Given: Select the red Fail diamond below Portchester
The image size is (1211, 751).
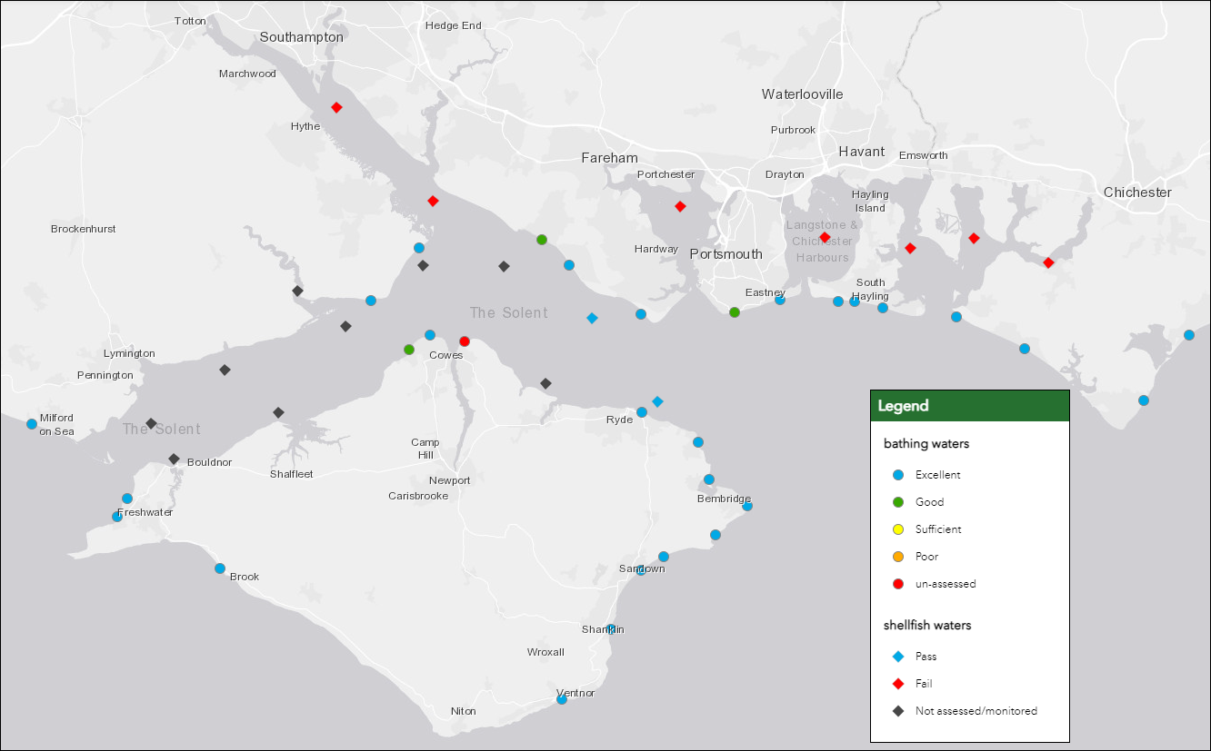Looking at the screenshot, I should tap(680, 207).
